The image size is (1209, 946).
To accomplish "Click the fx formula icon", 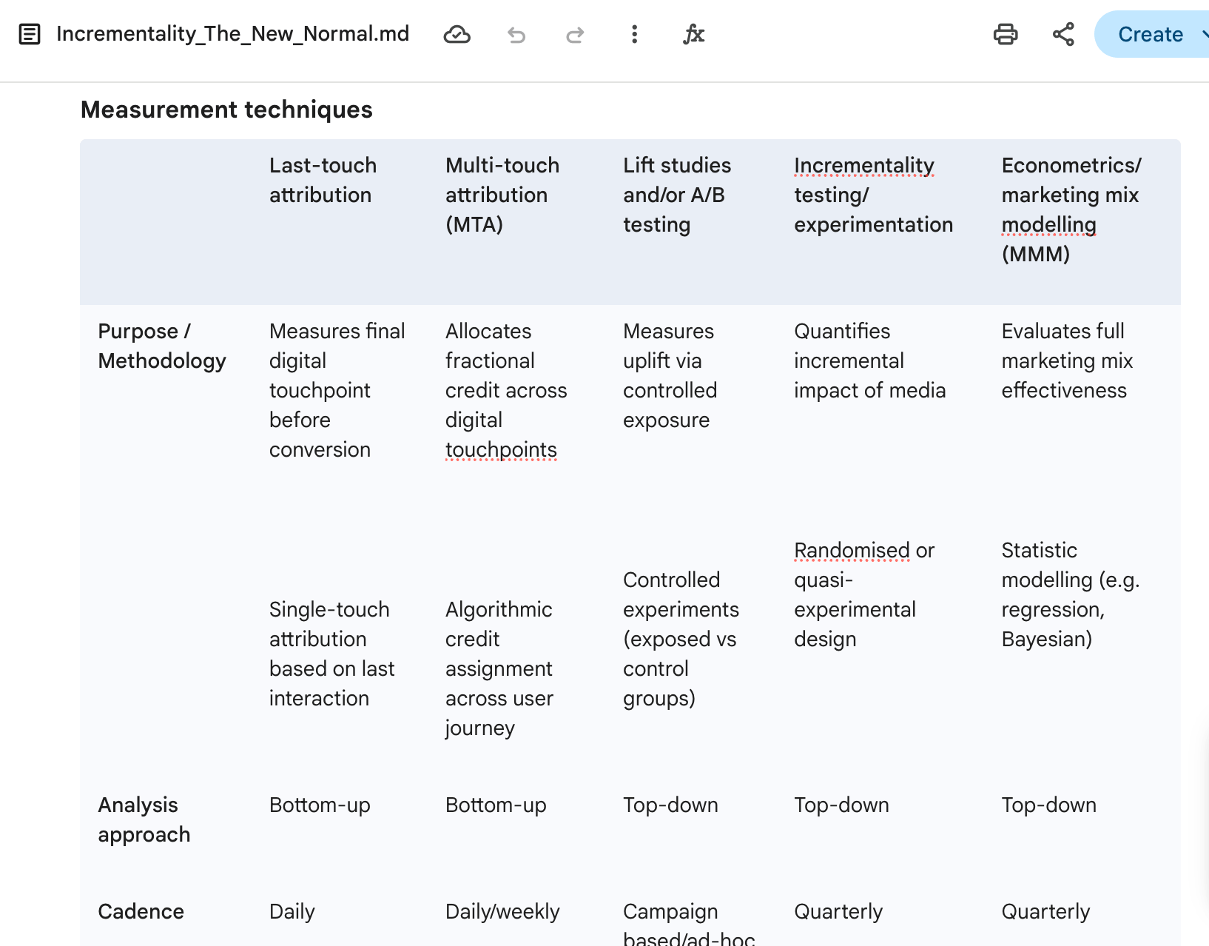I will point(693,34).
